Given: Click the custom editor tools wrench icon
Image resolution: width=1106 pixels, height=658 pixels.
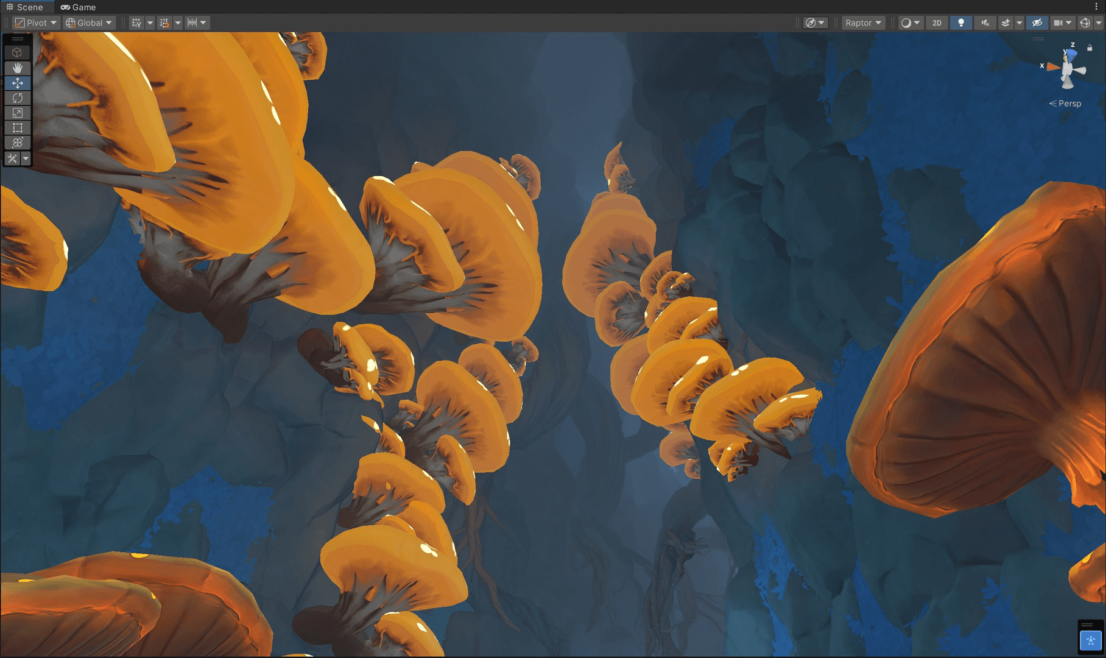Looking at the screenshot, I should [x=12, y=158].
